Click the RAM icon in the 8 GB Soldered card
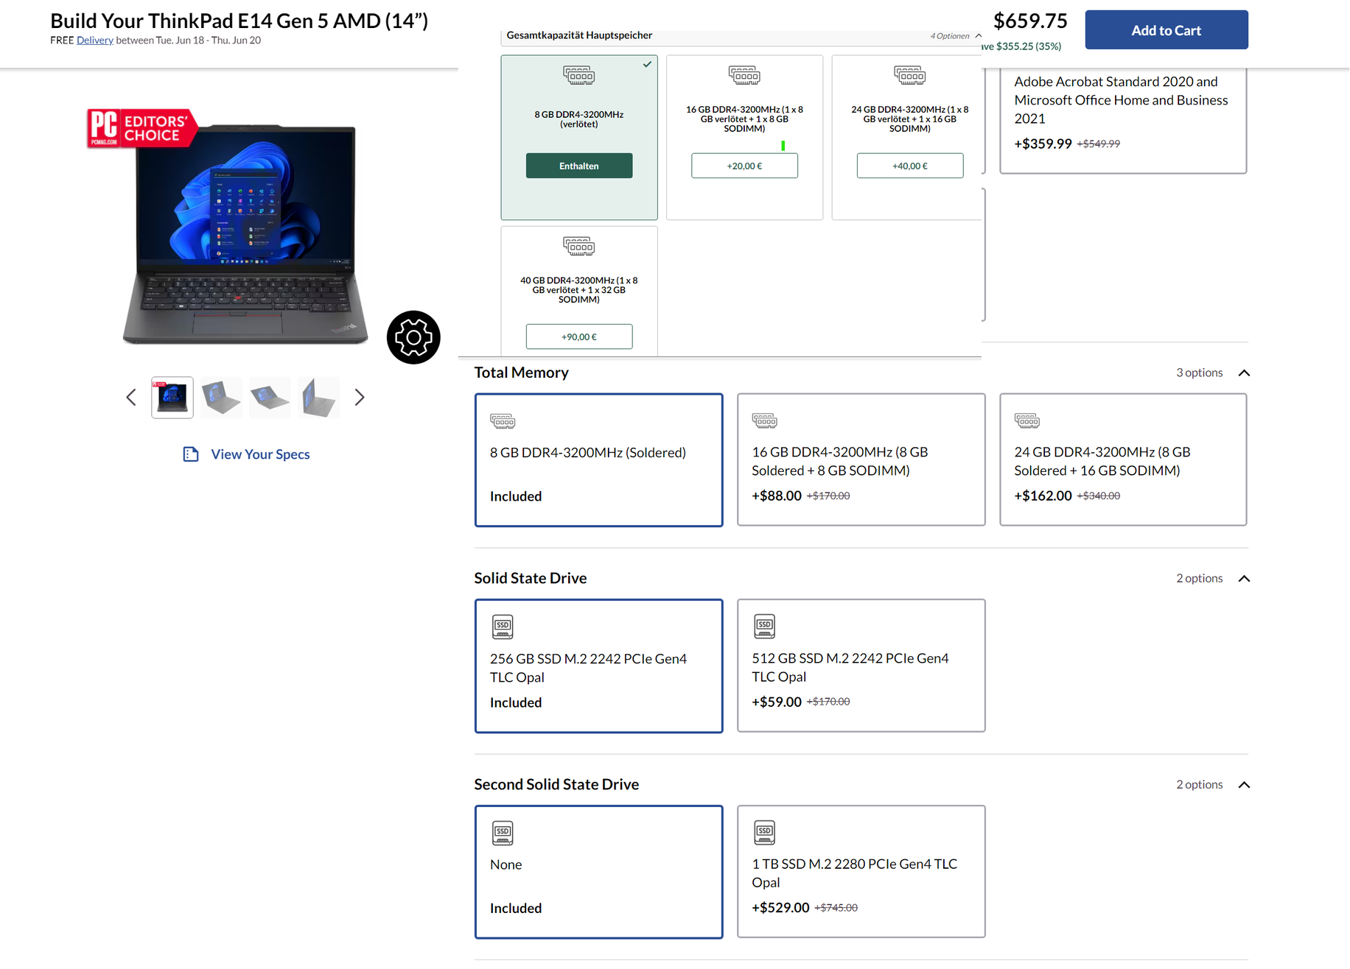The image size is (1350, 969). pos(503,421)
